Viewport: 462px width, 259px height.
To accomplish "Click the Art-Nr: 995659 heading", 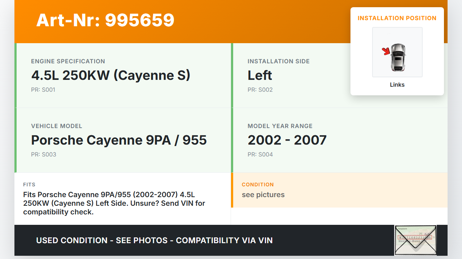I will [x=105, y=20].
